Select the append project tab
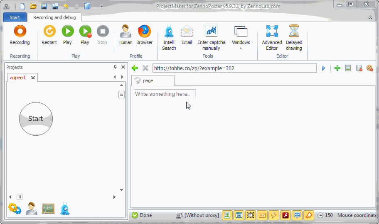379x224 pixels. [17, 78]
